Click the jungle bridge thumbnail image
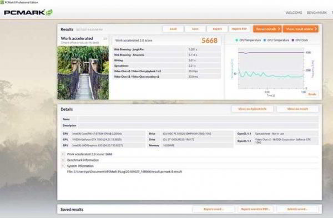The image size is (333, 218). click(x=83, y=73)
